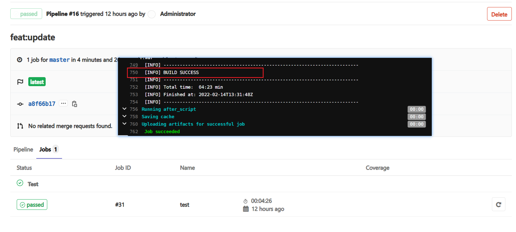
Task: Click the Delete pipeline button
Action: tap(499, 14)
